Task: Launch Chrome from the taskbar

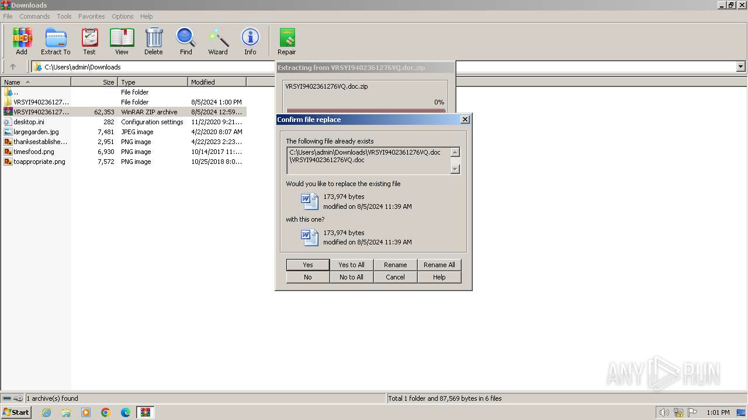Action: tap(106, 412)
